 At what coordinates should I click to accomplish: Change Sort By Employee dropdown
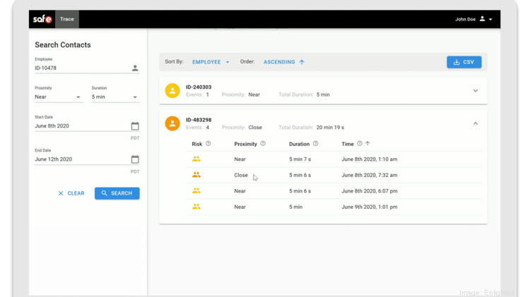point(211,62)
